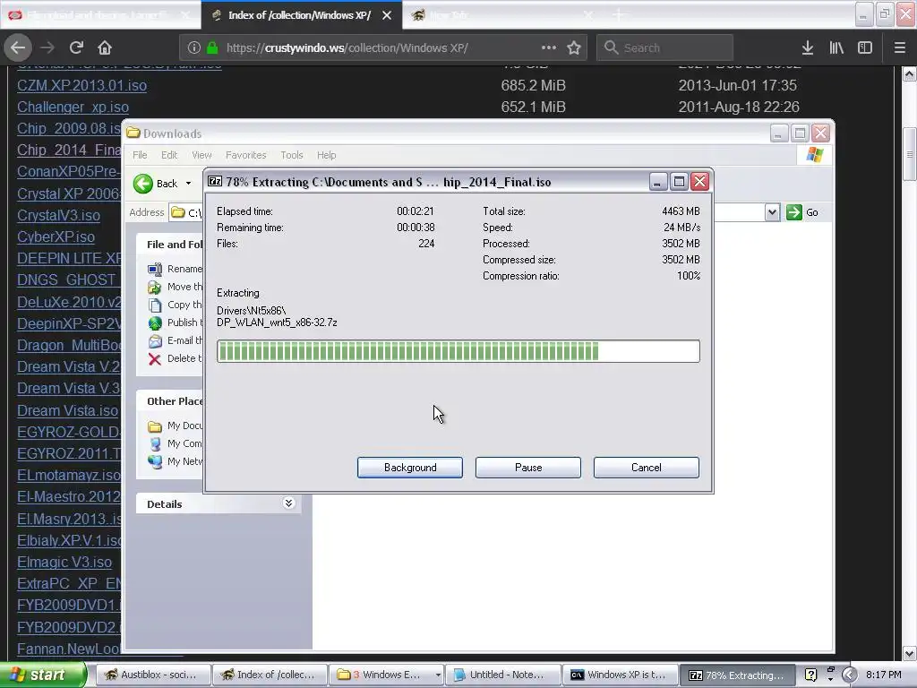Screen dimensions: 917x688
Task: Expand the Details panel chevron
Action: point(288,503)
